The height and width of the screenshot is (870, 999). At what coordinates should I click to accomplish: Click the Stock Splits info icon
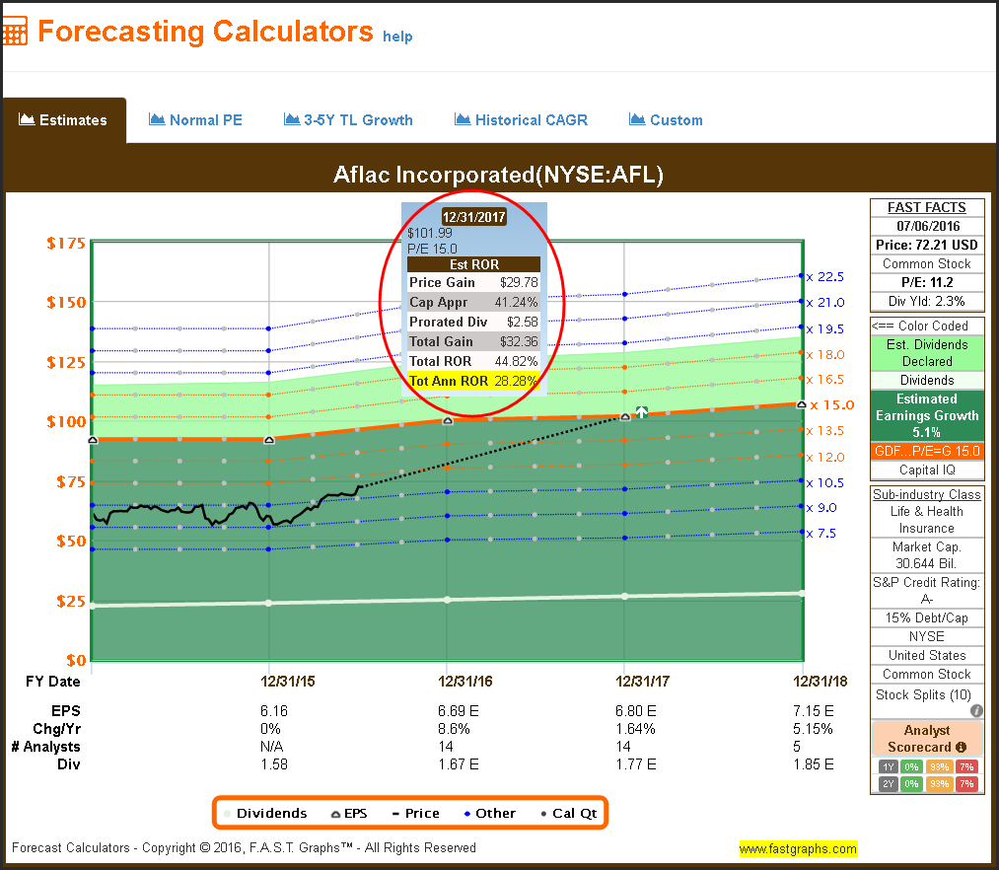tap(976, 710)
